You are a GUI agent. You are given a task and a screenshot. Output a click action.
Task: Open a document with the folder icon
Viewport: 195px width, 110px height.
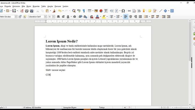(x=8, y=11)
